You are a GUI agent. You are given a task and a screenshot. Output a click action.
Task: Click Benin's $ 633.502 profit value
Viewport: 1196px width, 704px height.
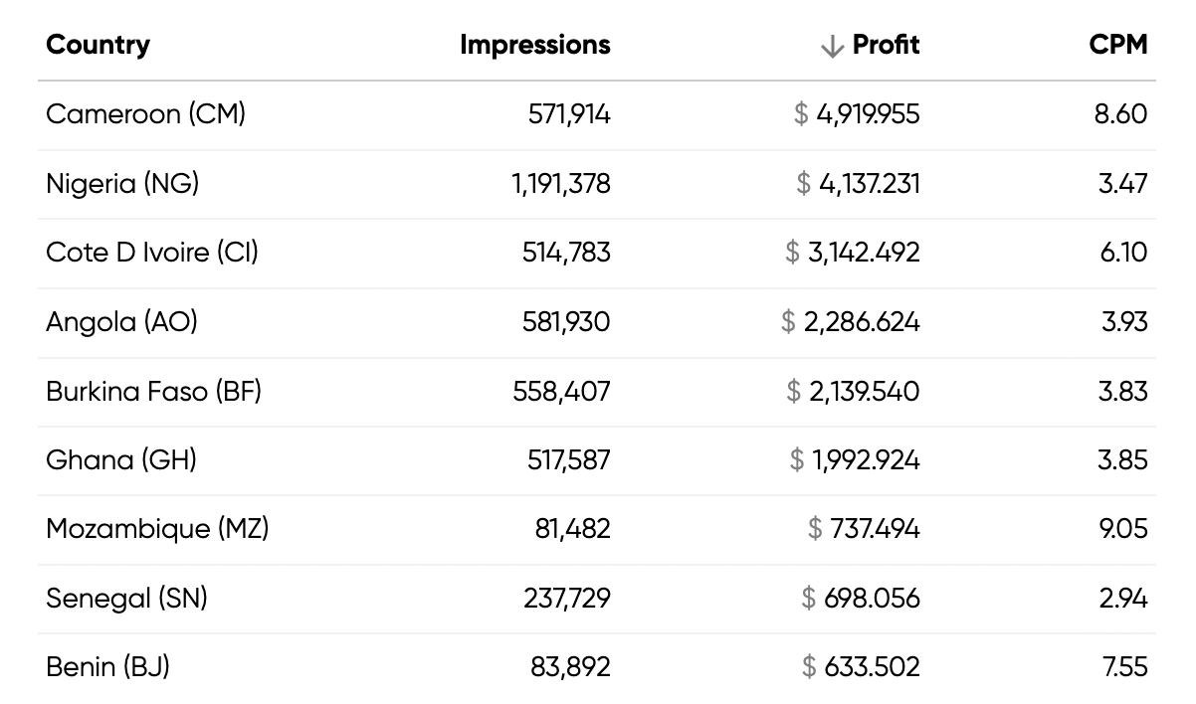[x=861, y=667]
